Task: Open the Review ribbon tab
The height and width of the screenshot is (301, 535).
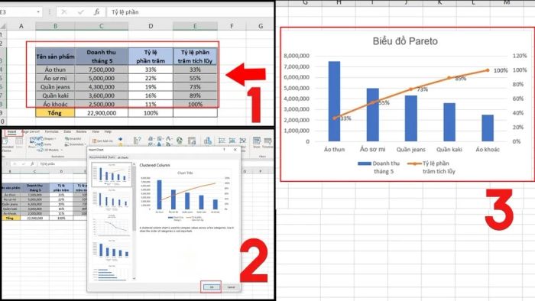Action: 81,131
